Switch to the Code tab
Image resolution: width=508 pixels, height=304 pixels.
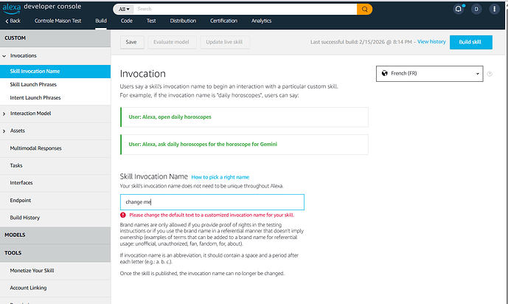126,21
